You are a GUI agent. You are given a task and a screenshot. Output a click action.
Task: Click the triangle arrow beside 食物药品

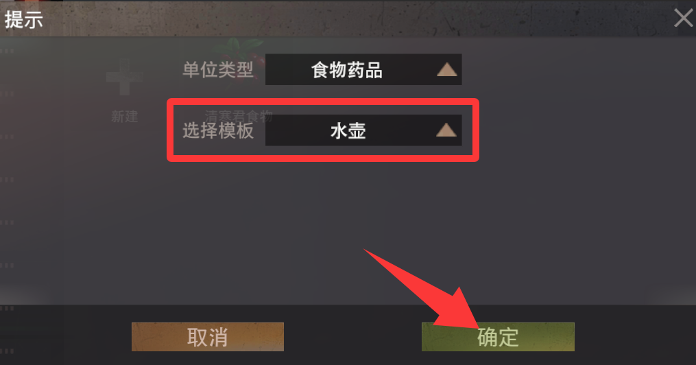(446, 70)
